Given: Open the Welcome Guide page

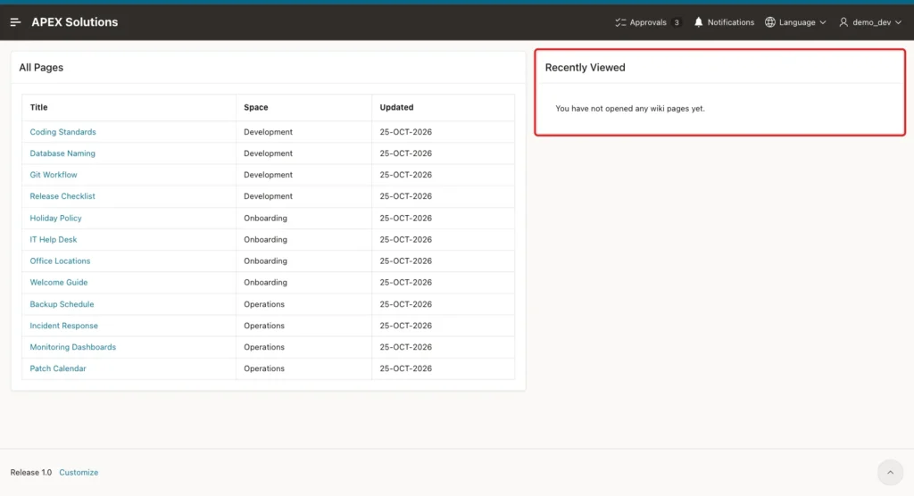Looking at the screenshot, I should tap(58, 283).
